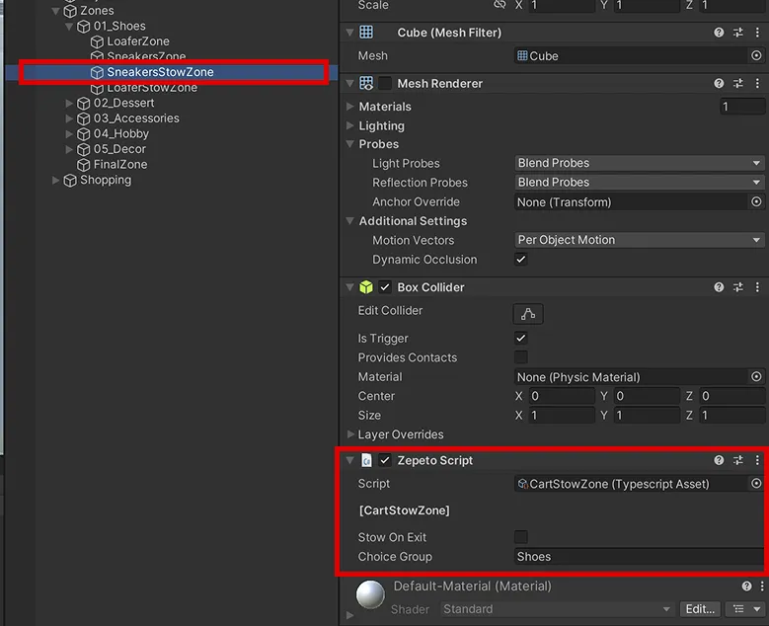Image resolution: width=769 pixels, height=626 pixels.
Task: Disable the Zepeto Script component checkbox
Action: [x=385, y=460]
